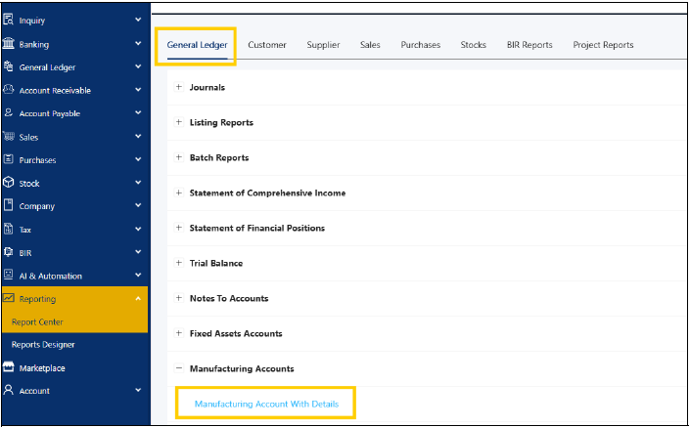Switch to the Customer tab
The height and width of the screenshot is (427, 690).
[x=267, y=45]
